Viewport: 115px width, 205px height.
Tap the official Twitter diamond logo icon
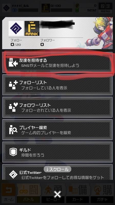[x=13, y=174]
